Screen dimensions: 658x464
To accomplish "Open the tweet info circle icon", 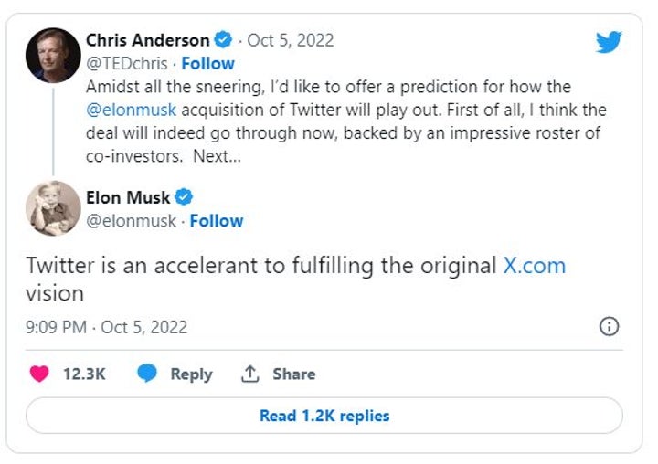I will coord(609,326).
